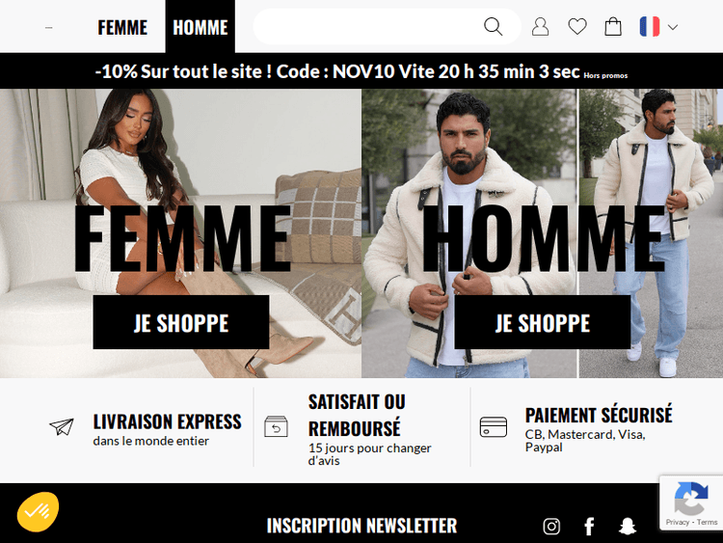Click the credit card payment icon
The image size is (723, 543).
(493, 426)
